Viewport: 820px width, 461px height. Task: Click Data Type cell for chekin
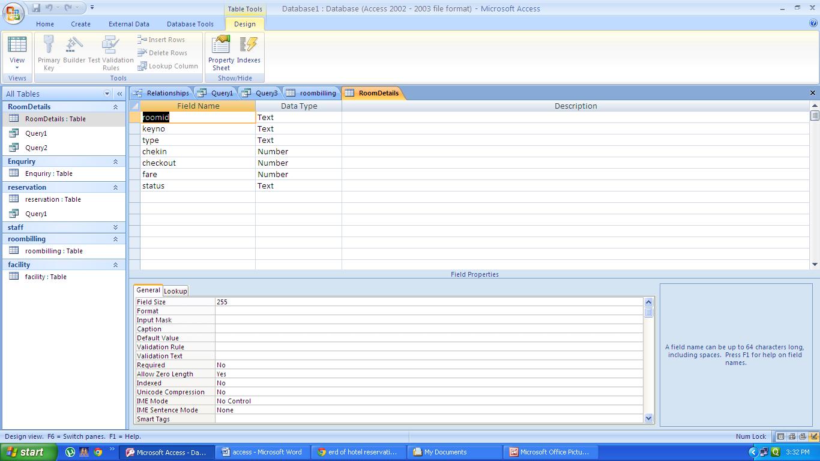pos(298,151)
